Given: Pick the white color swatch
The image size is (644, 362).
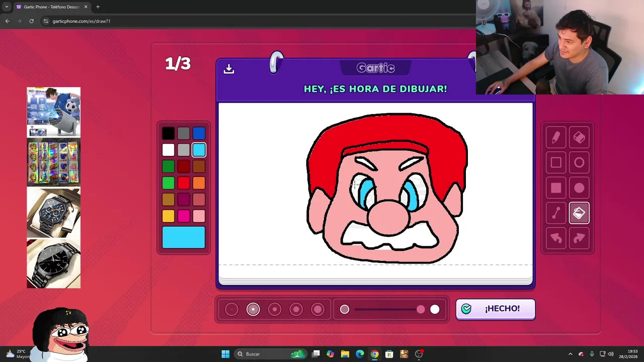Looking at the screenshot, I should 168,150.
